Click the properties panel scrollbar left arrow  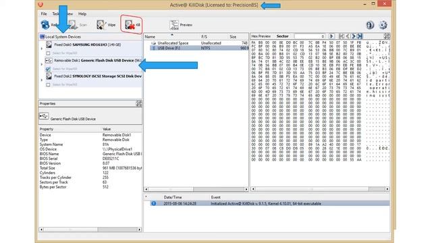point(41,230)
